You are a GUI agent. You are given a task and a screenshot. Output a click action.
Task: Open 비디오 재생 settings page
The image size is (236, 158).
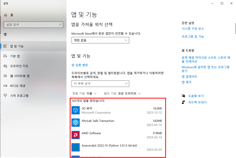(x=33, y=86)
